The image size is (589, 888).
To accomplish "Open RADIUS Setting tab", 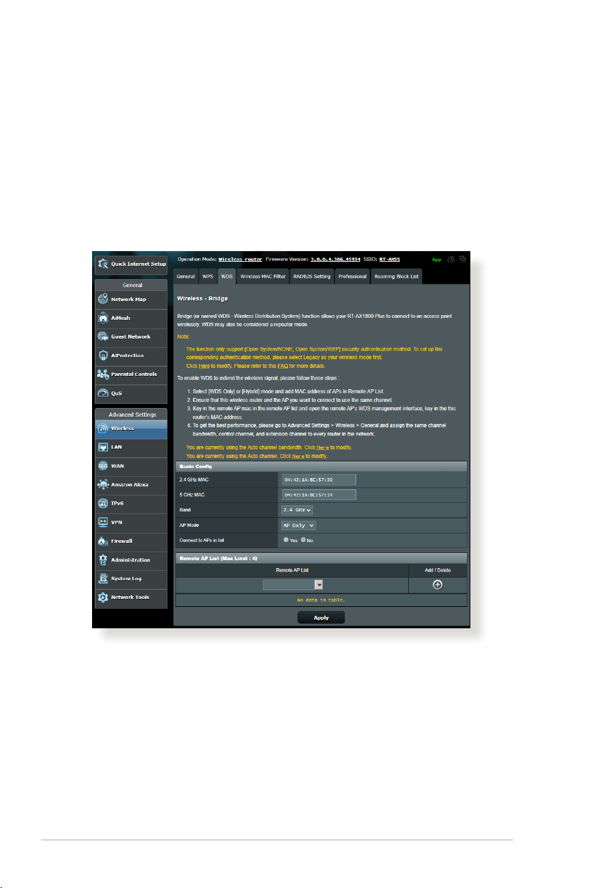I will (x=312, y=276).
